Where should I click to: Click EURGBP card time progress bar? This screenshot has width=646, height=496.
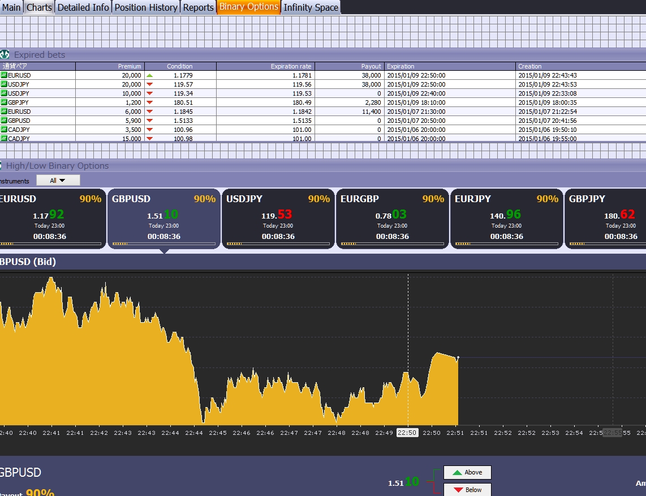(x=392, y=243)
